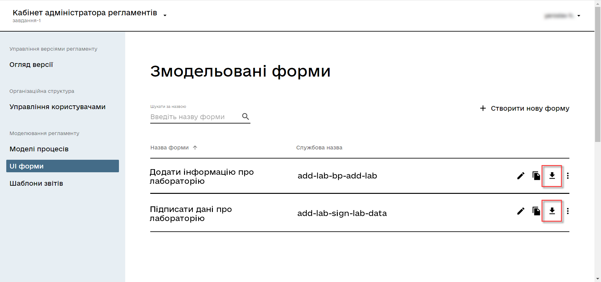Navigate to Моделі процесів

pyautogui.click(x=39, y=149)
